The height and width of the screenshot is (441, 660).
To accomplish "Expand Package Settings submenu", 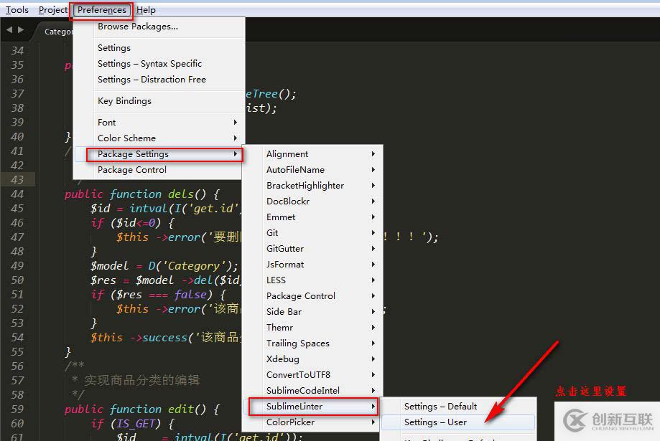I will pyautogui.click(x=159, y=154).
